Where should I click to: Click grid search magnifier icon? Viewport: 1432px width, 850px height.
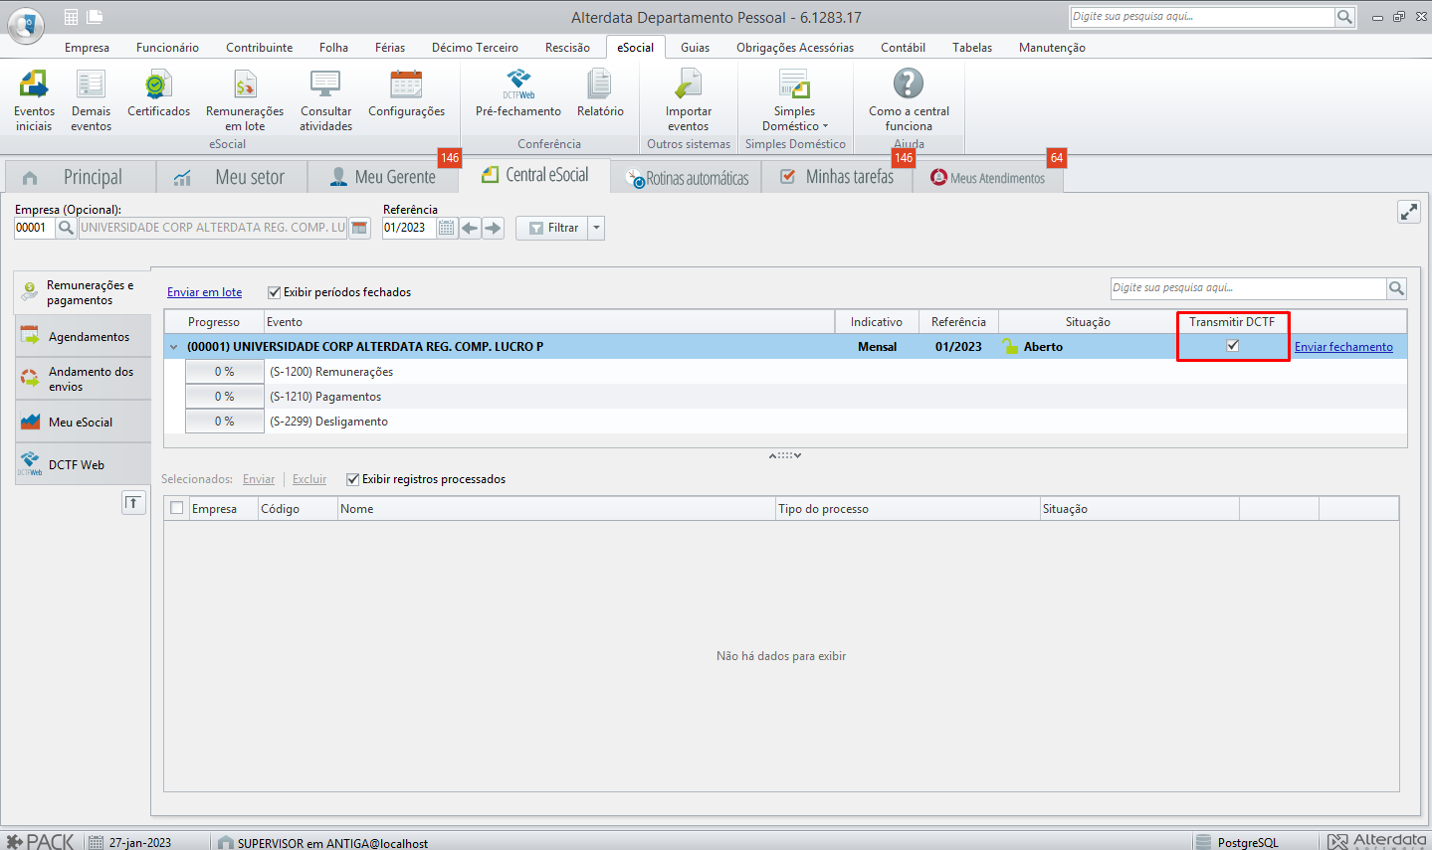pyautogui.click(x=1396, y=288)
